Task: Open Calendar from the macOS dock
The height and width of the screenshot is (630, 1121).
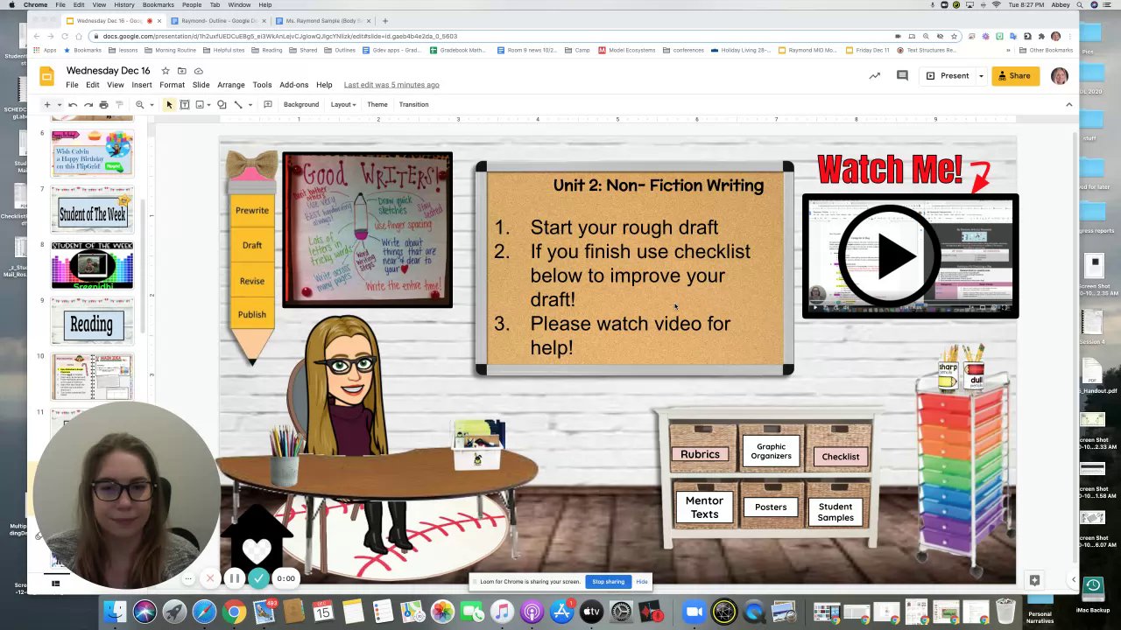Action: 323,611
